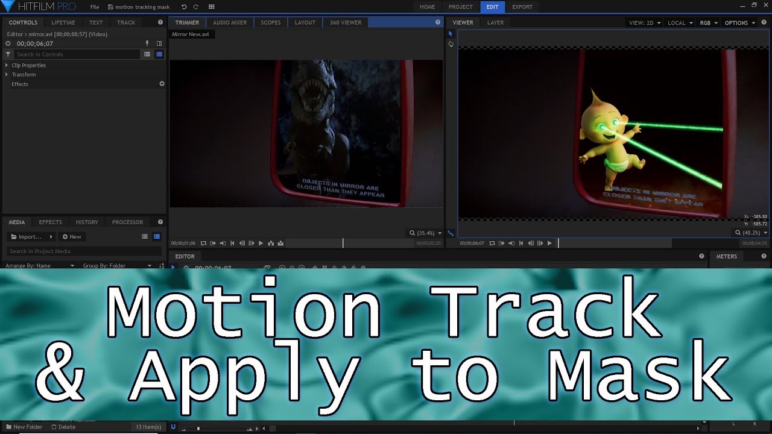Toggle the Viewer link icon

click(451, 233)
